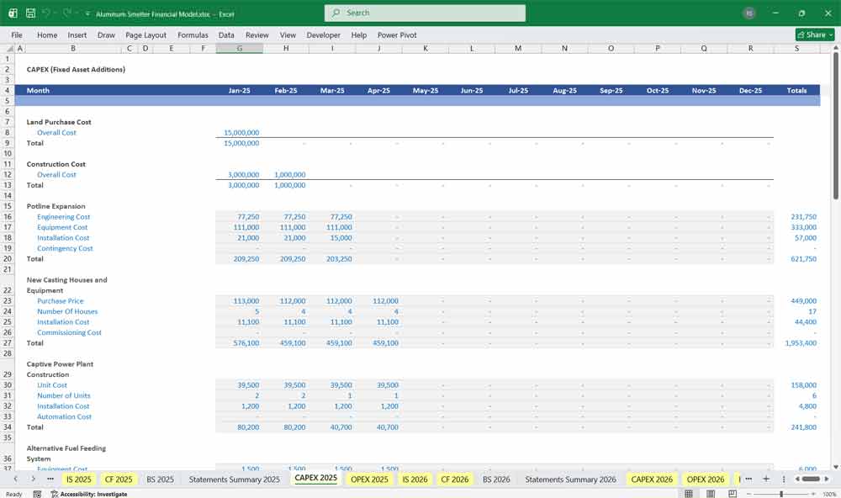Screen dimensions: 841x498
Task: Open the Customize Quick Access Toolbar dropdown
Action: [87, 13]
